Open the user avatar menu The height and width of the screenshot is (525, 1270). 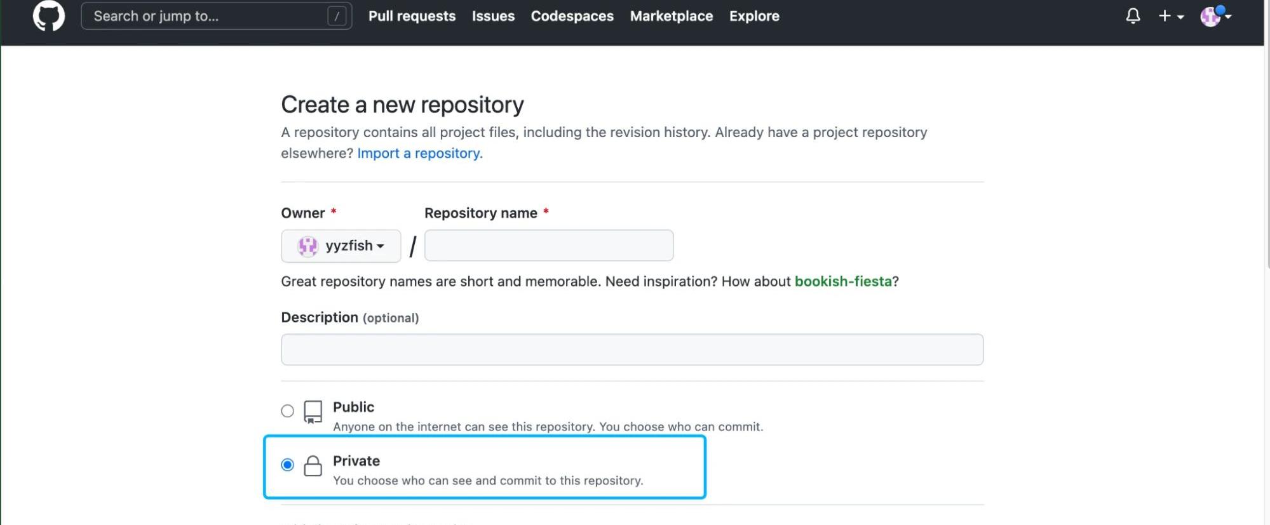tap(1215, 16)
